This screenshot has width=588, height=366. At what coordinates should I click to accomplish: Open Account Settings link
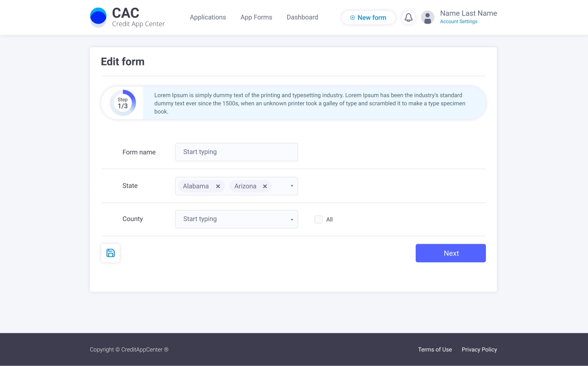pyautogui.click(x=459, y=22)
